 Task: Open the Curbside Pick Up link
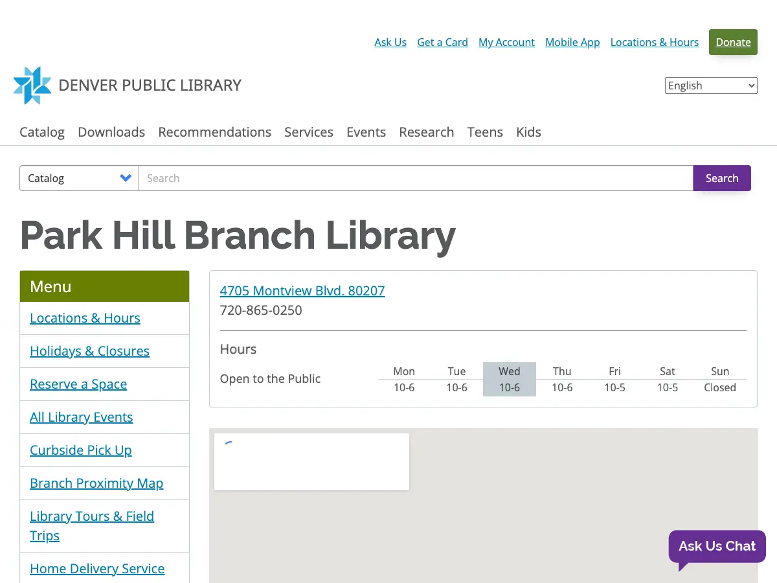pyautogui.click(x=80, y=450)
